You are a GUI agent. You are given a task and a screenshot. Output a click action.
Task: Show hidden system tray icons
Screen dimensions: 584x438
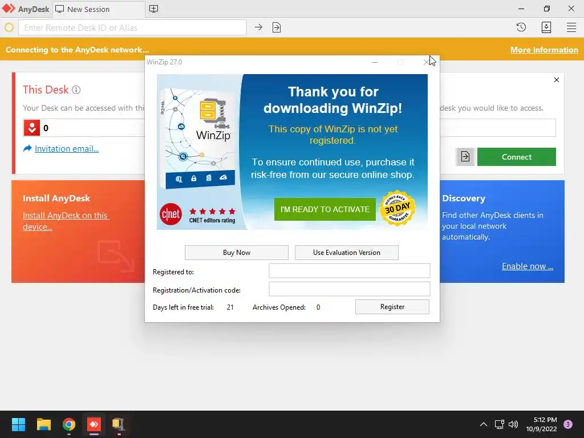pyautogui.click(x=484, y=424)
